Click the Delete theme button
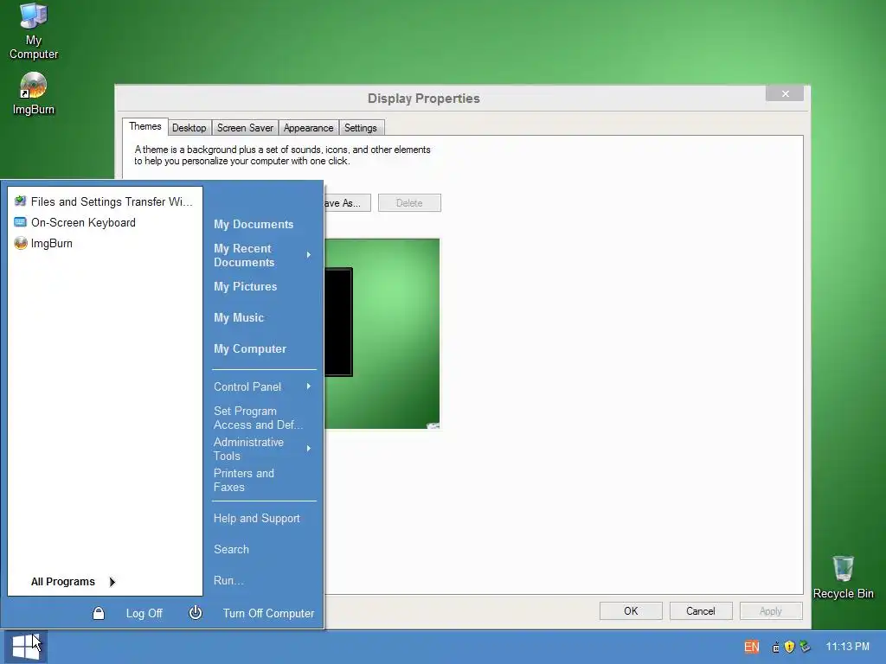886x664 pixels. pos(409,202)
